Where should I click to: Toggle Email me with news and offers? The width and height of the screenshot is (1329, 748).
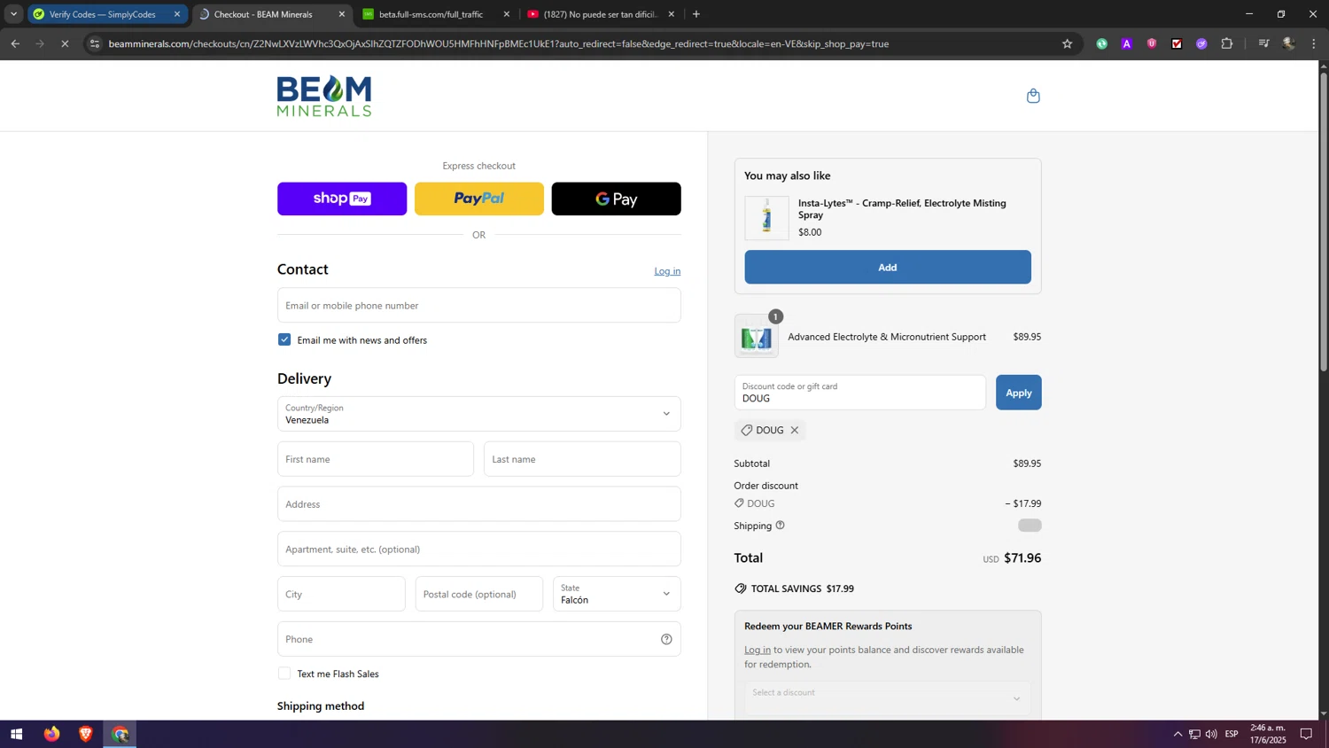tap(284, 339)
